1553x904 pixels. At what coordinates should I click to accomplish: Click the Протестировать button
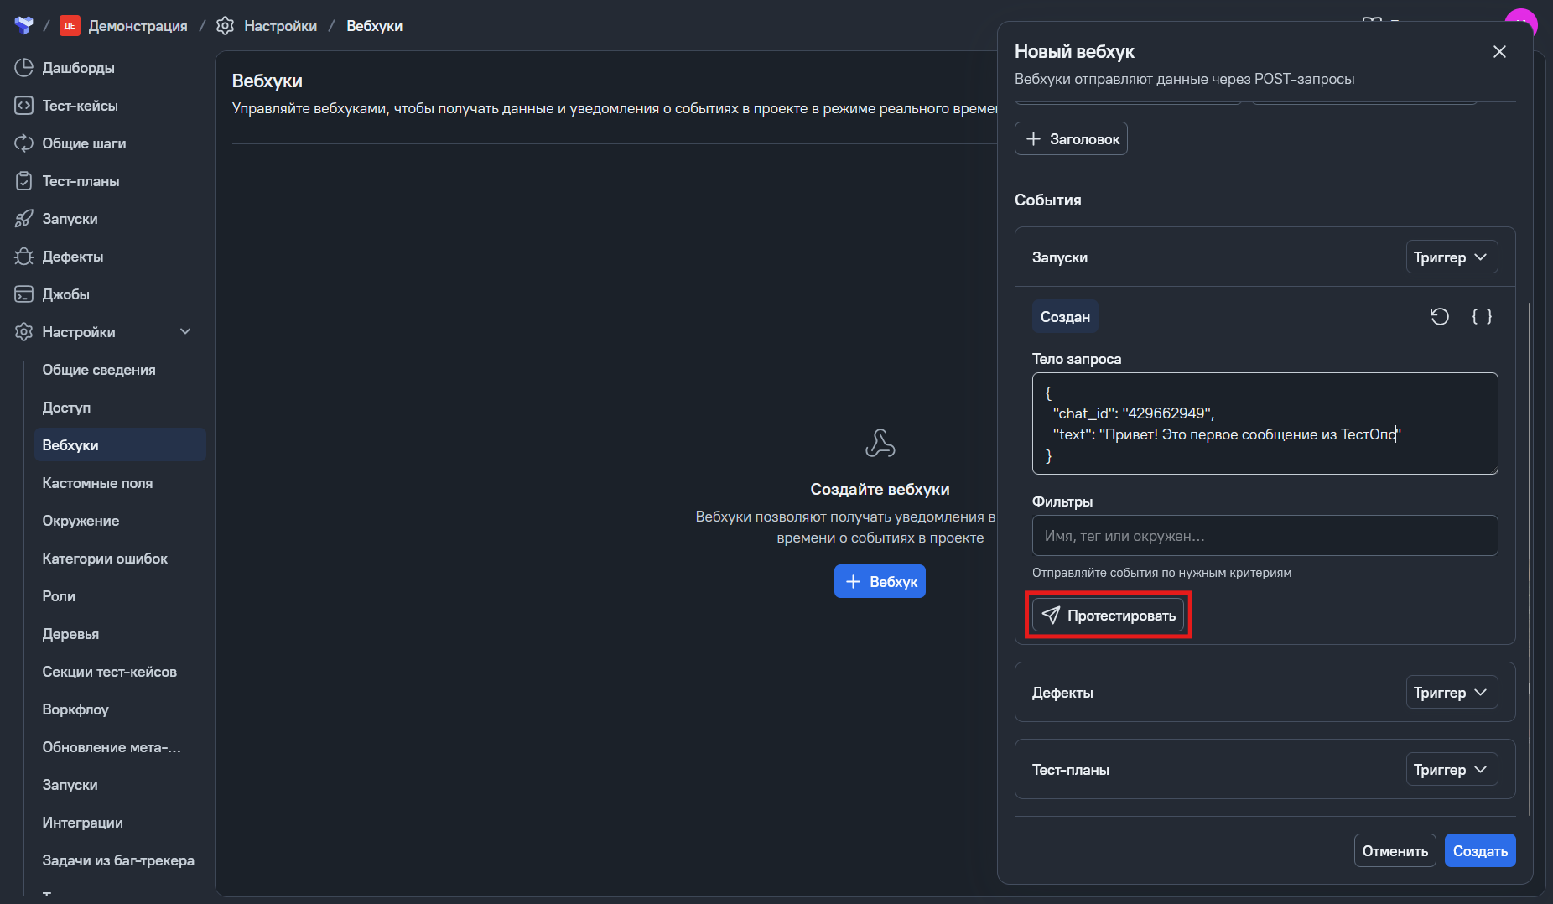coord(1108,616)
